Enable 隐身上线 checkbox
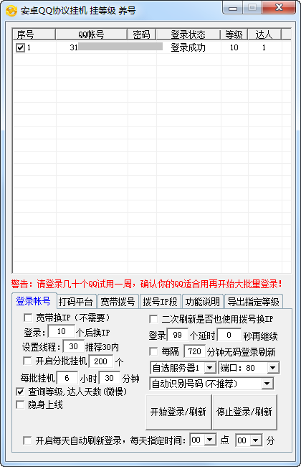Image resolution: width=301 pixels, height=467 pixels. tap(20, 404)
